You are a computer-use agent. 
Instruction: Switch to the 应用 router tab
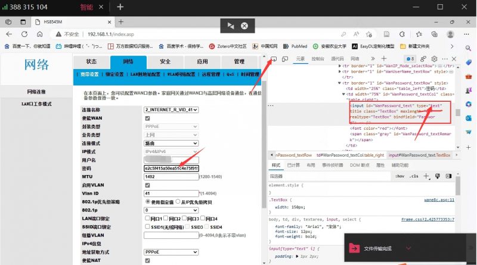tap(202, 62)
